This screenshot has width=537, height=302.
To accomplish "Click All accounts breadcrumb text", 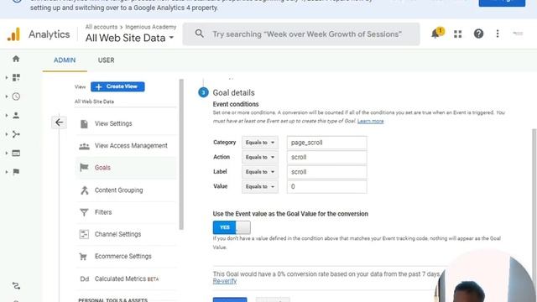I will coord(102,27).
